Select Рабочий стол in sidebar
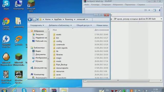Viewport: 164px width, 92px height. click(x=40, y=41)
